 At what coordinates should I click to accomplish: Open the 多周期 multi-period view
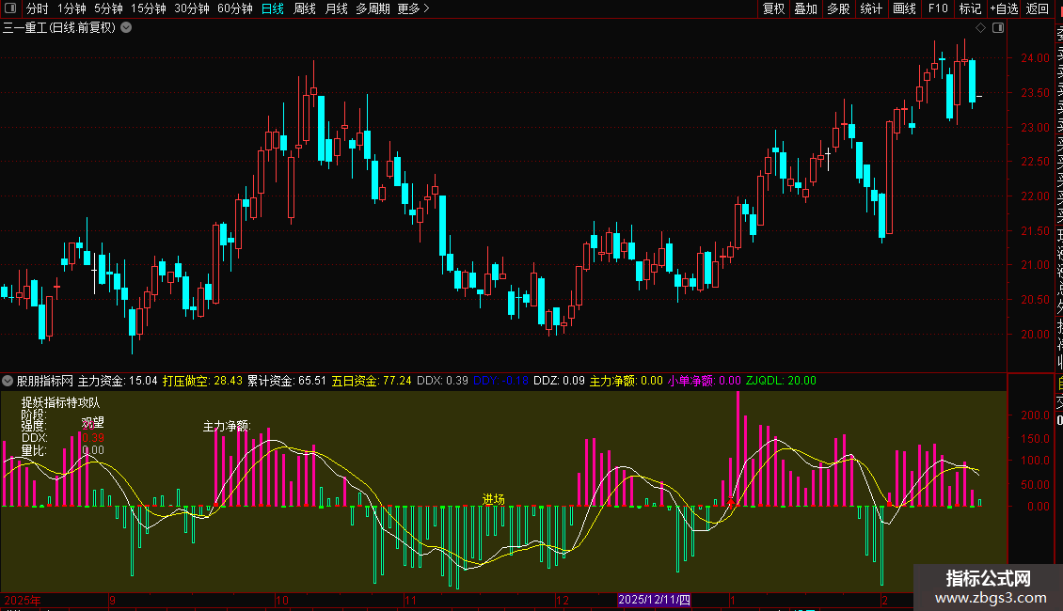coord(373,8)
